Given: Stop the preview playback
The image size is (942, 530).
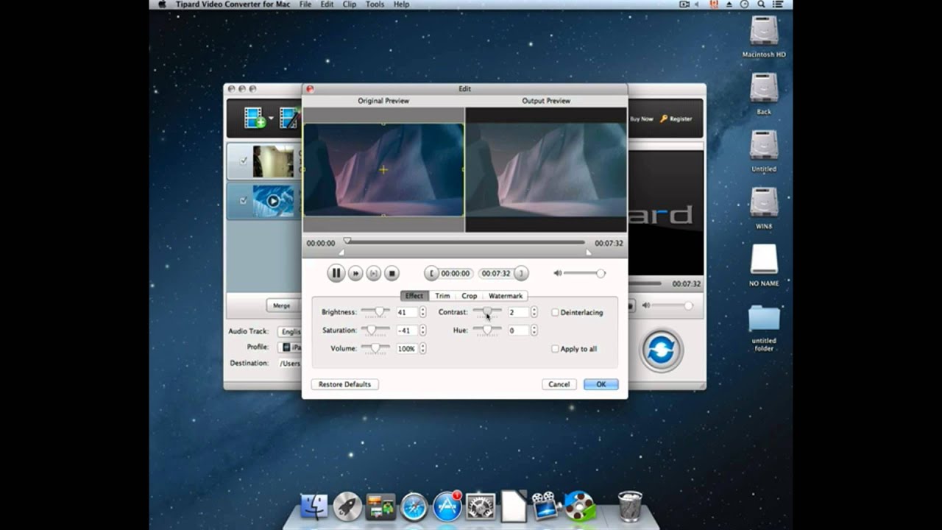Looking at the screenshot, I should [x=392, y=273].
